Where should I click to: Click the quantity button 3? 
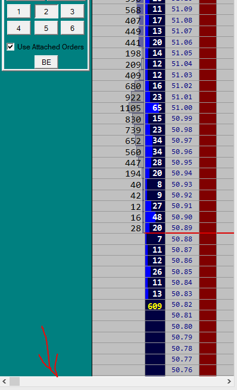click(x=72, y=11)
